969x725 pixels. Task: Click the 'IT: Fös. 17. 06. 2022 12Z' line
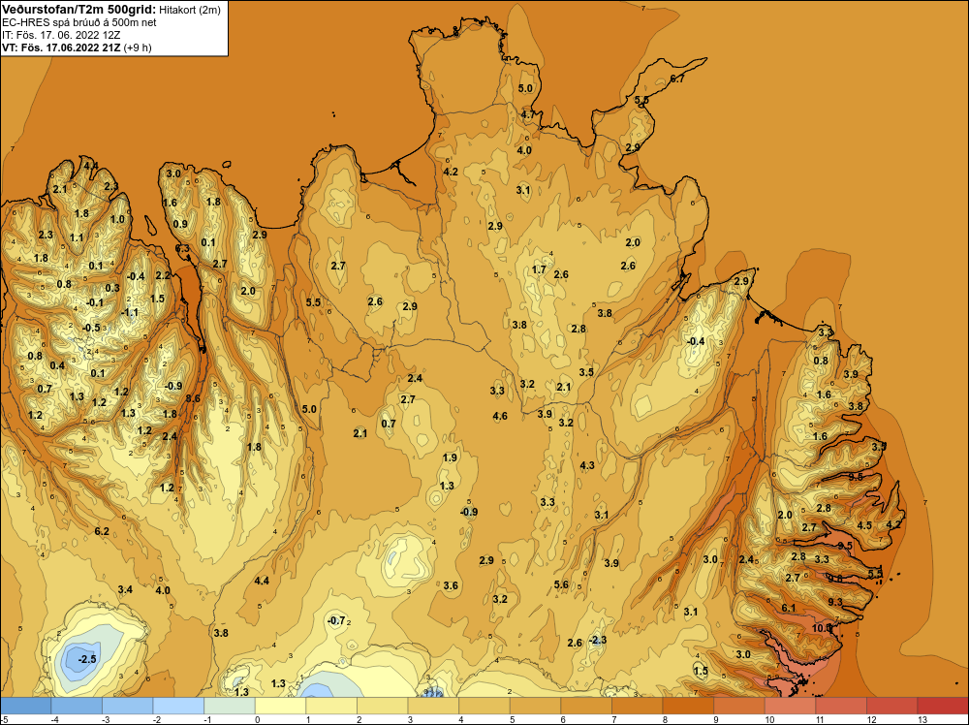click(x=61, y=35)
